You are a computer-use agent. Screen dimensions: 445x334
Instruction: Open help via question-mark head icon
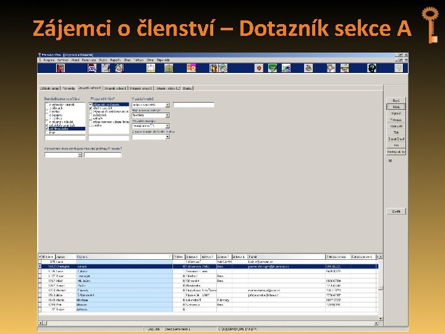tap(371, 68)
